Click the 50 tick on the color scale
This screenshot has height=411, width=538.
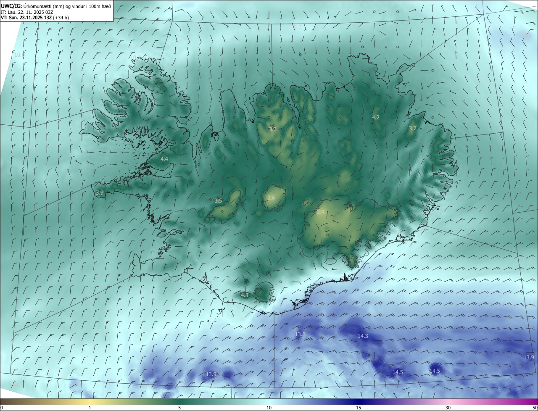[x=534, y=408]
